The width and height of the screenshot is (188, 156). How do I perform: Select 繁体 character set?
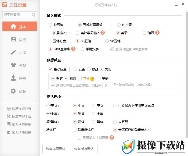click(93, 122)
